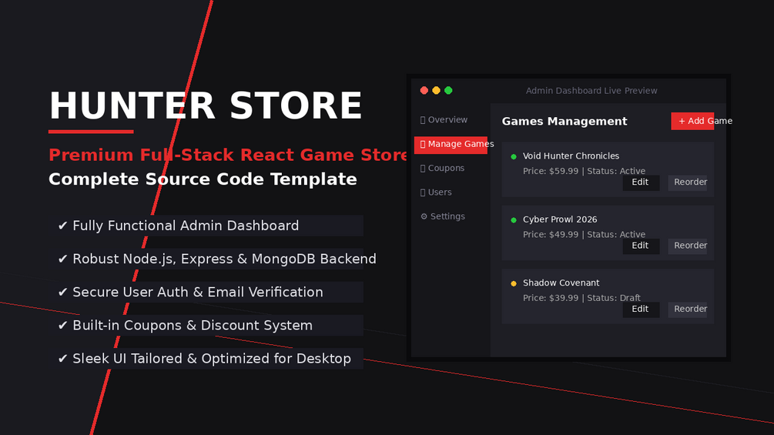Reorder the Shadow Covenant entry
This screenshot has height=435, width=774.
pos(687,310)
